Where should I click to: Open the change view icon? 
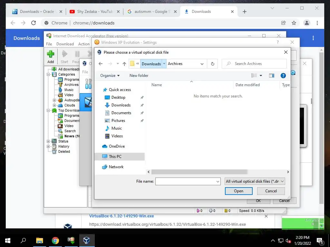coord(254,75)
